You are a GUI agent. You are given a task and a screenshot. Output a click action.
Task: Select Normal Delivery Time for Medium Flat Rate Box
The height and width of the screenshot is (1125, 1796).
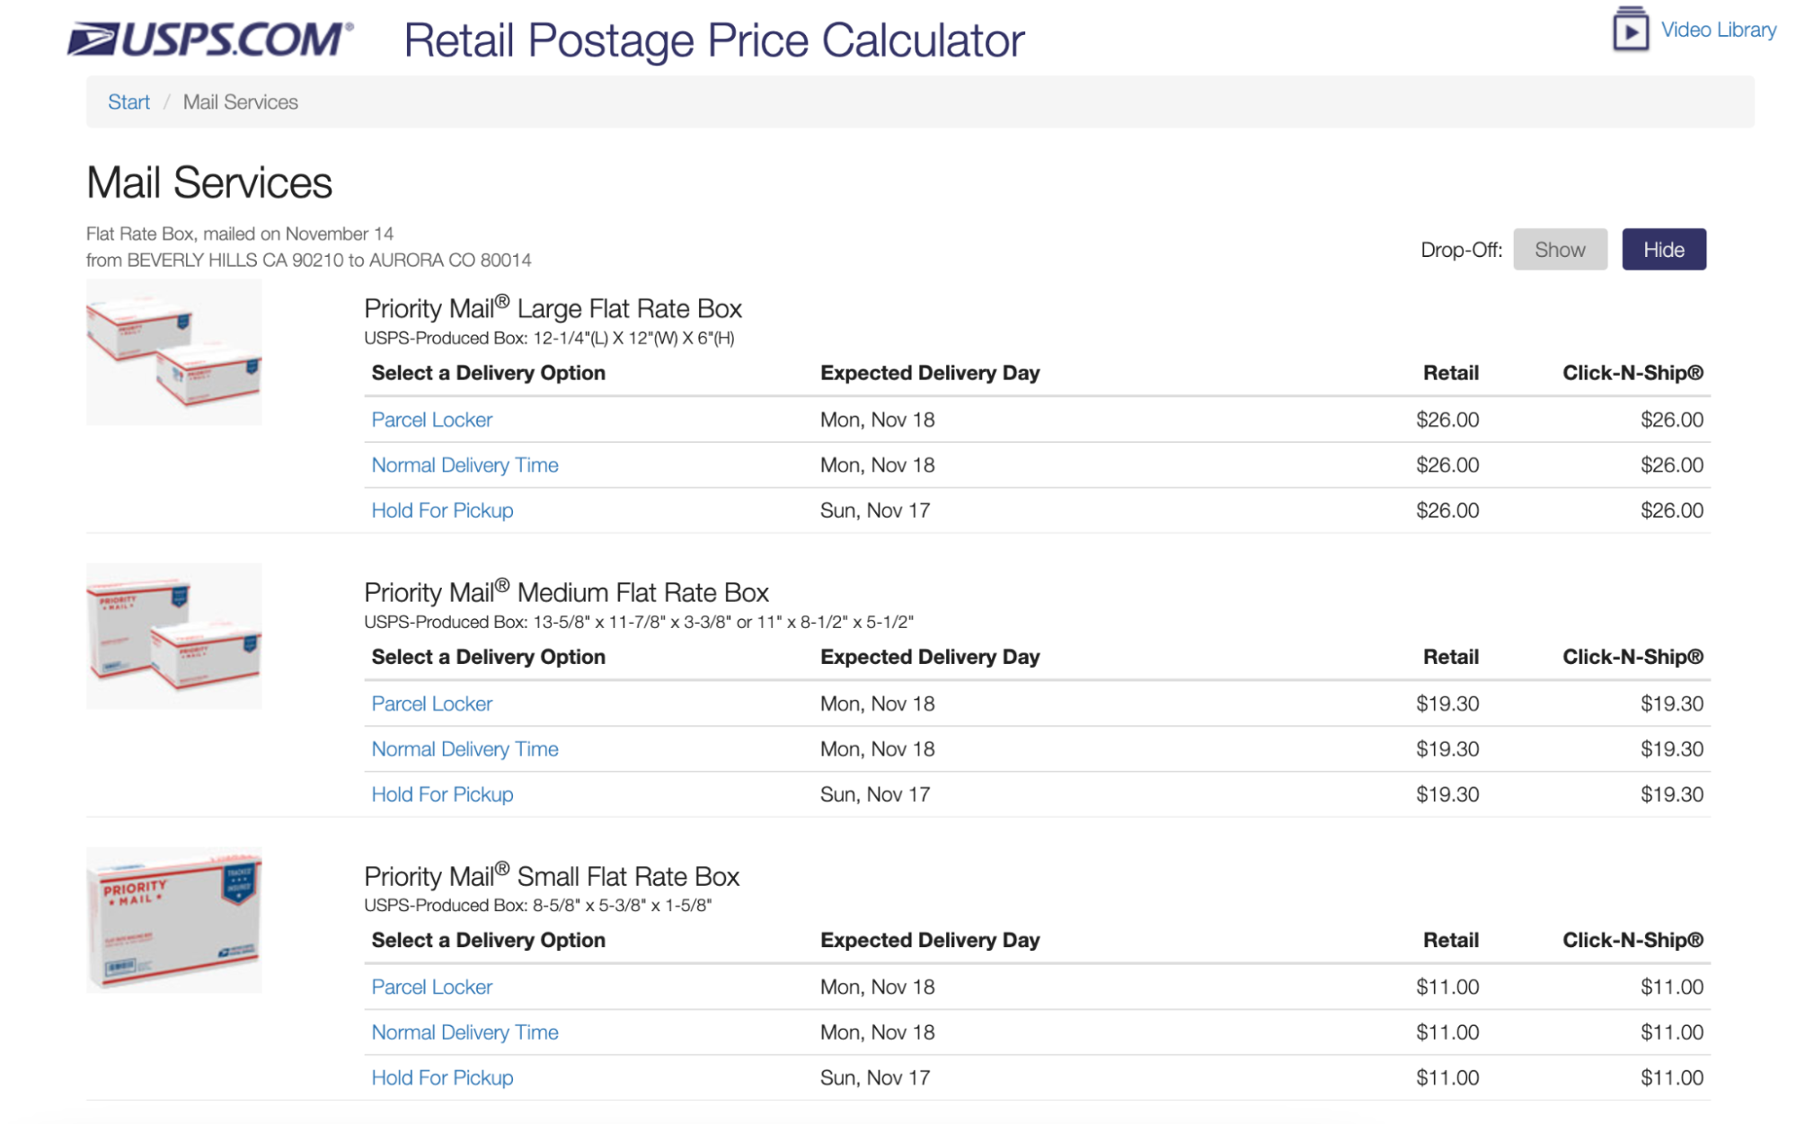[x=464, y=749]
